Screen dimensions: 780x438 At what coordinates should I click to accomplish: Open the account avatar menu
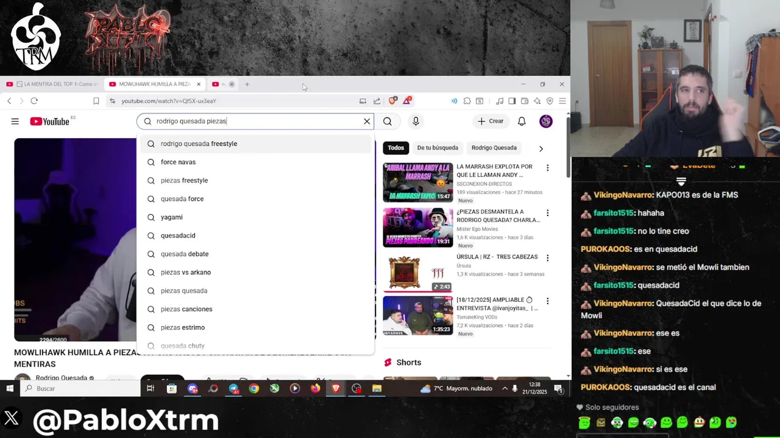point(546,121)
